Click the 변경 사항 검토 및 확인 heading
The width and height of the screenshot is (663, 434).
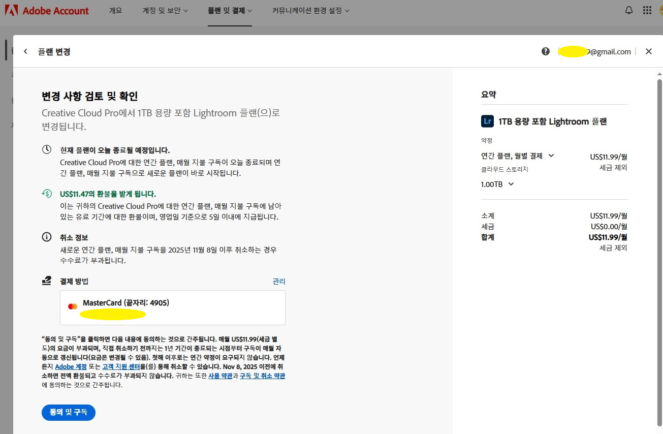pos(89,96)
